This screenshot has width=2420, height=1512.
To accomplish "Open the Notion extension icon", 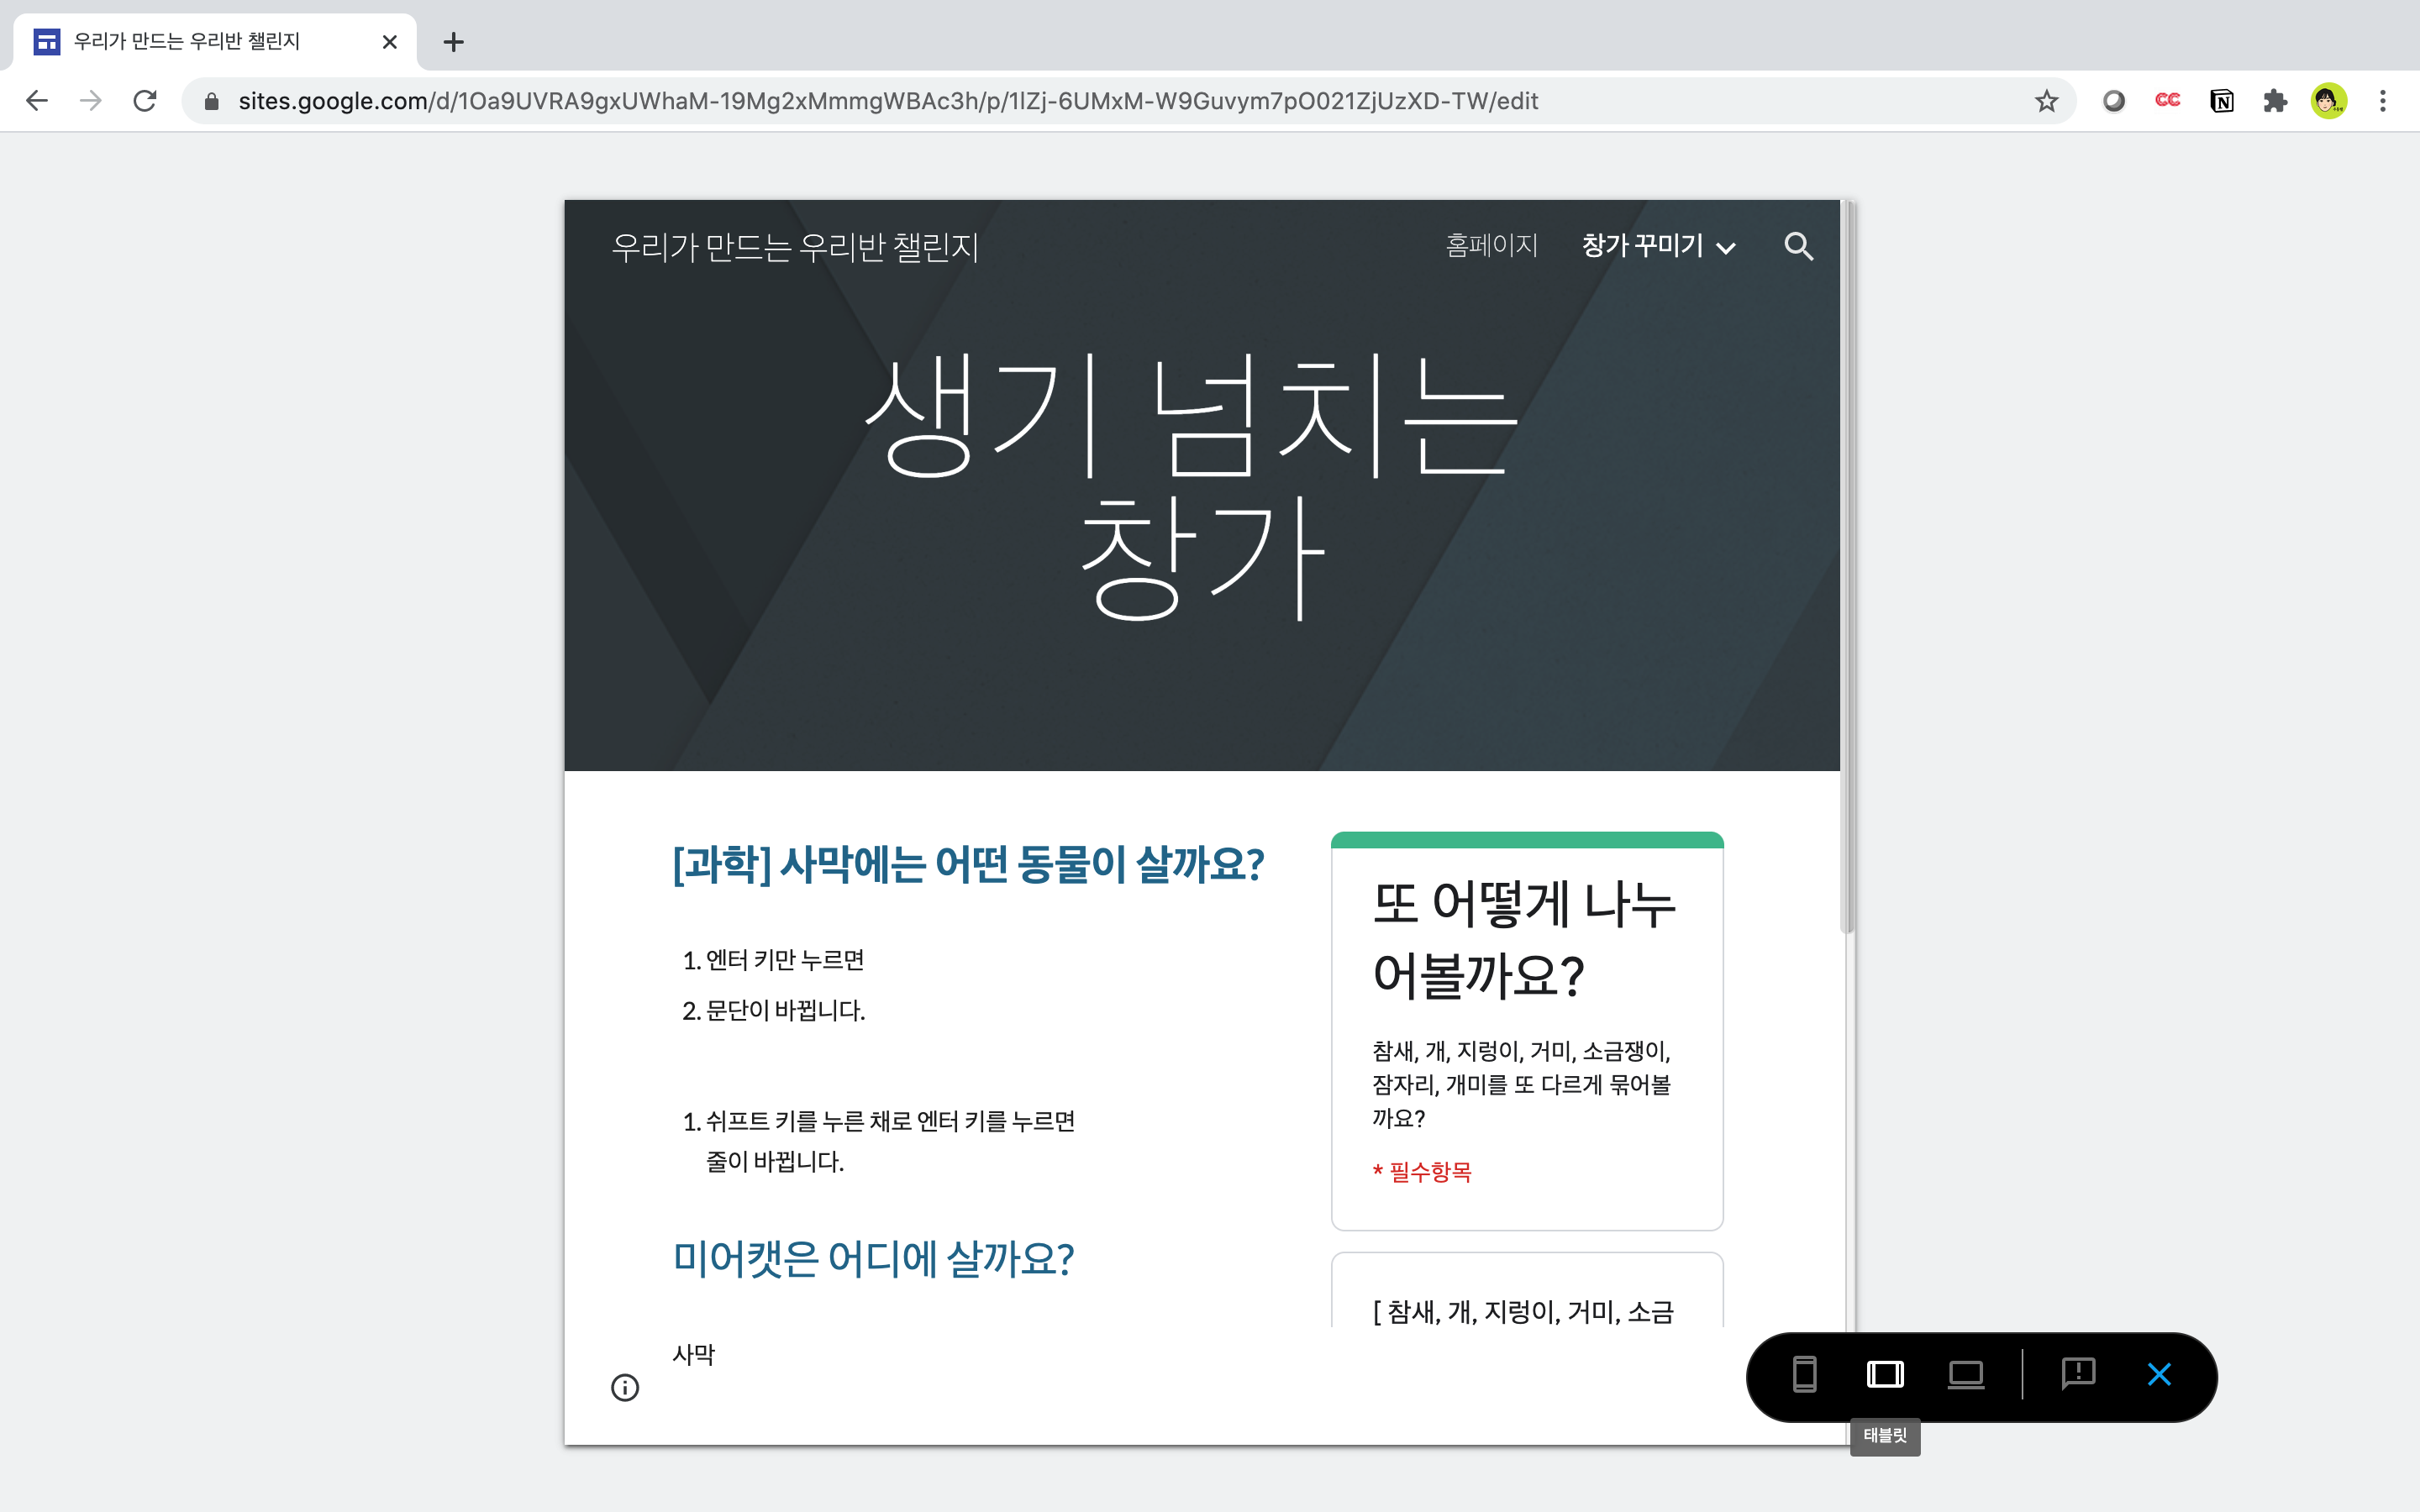I will tap(2221, 101).
